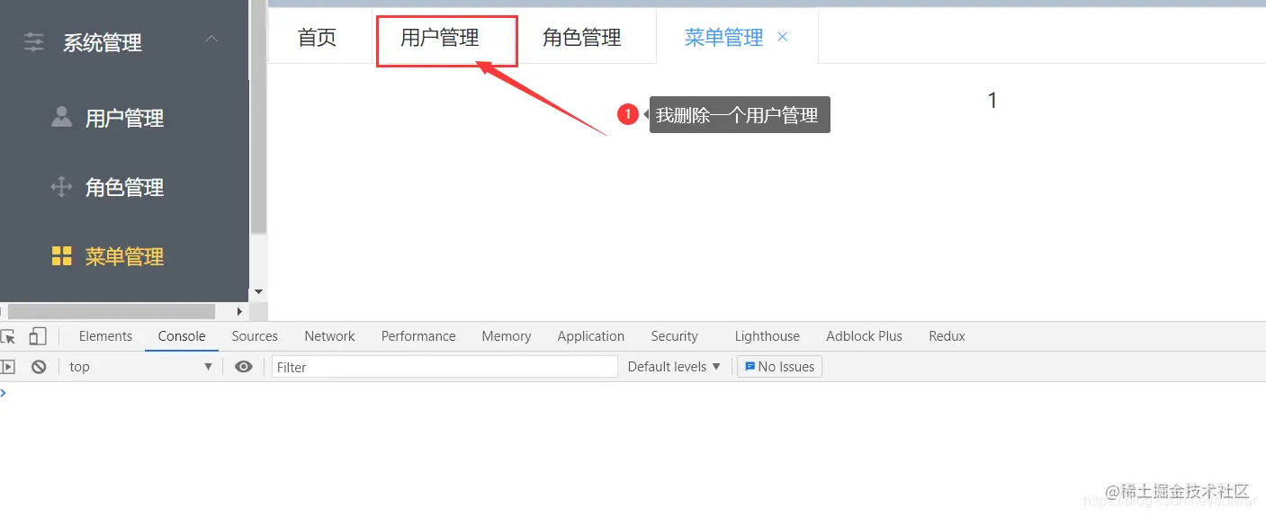Click the sidebar horizontal scrollbar thumb
The image size is (1266, 517).
pos(112,311)
